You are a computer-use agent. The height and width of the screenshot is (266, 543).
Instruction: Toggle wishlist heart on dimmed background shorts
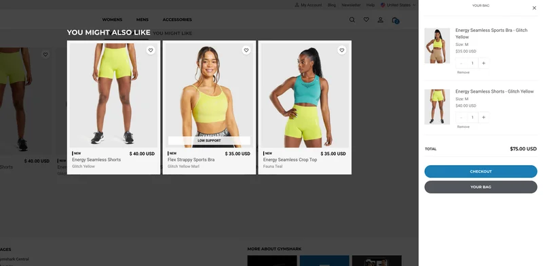(45, 54)
